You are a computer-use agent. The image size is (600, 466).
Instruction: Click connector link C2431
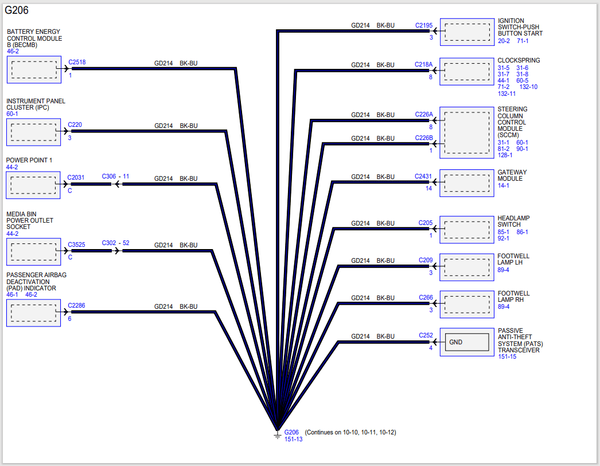[424, 177]
